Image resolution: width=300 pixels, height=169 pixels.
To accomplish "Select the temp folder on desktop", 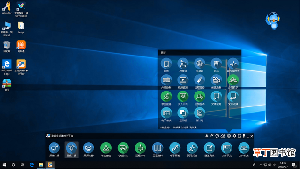I will point(21,28).
